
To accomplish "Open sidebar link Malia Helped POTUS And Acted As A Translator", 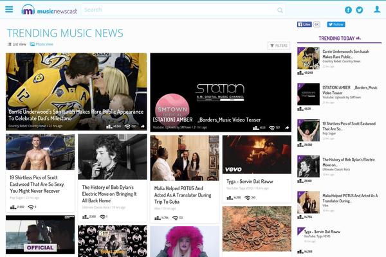I will (x=350, y=199).
